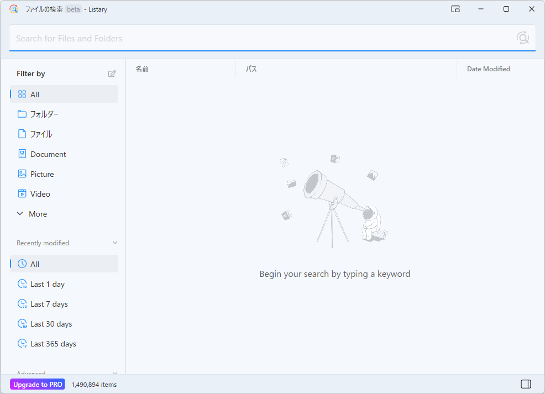Click the Last 30 days clock icon
Screen dimensions: 545x394
22,323
